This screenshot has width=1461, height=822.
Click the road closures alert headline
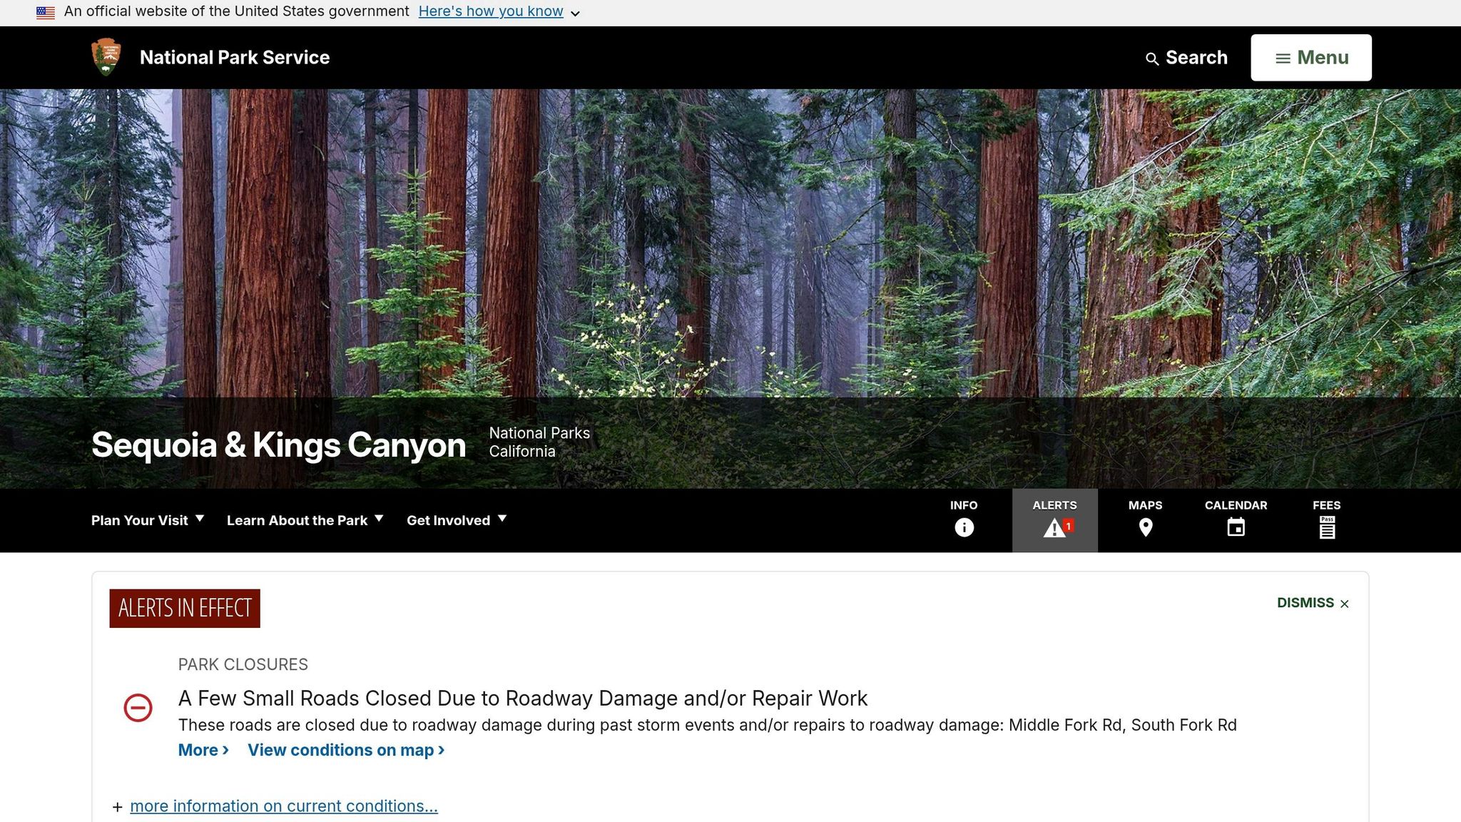point(523,698)
